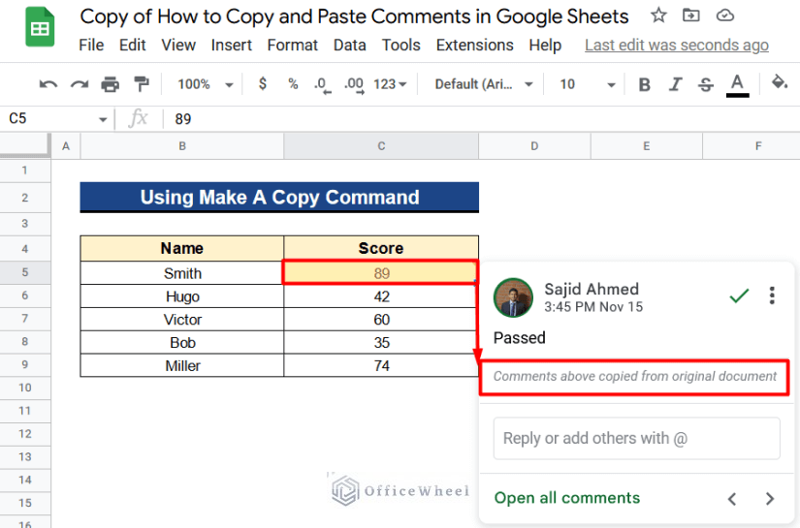Viewport: 800px width, 528px height.
Task: Open the Tools menu
Action: click(x=401, y=45)
